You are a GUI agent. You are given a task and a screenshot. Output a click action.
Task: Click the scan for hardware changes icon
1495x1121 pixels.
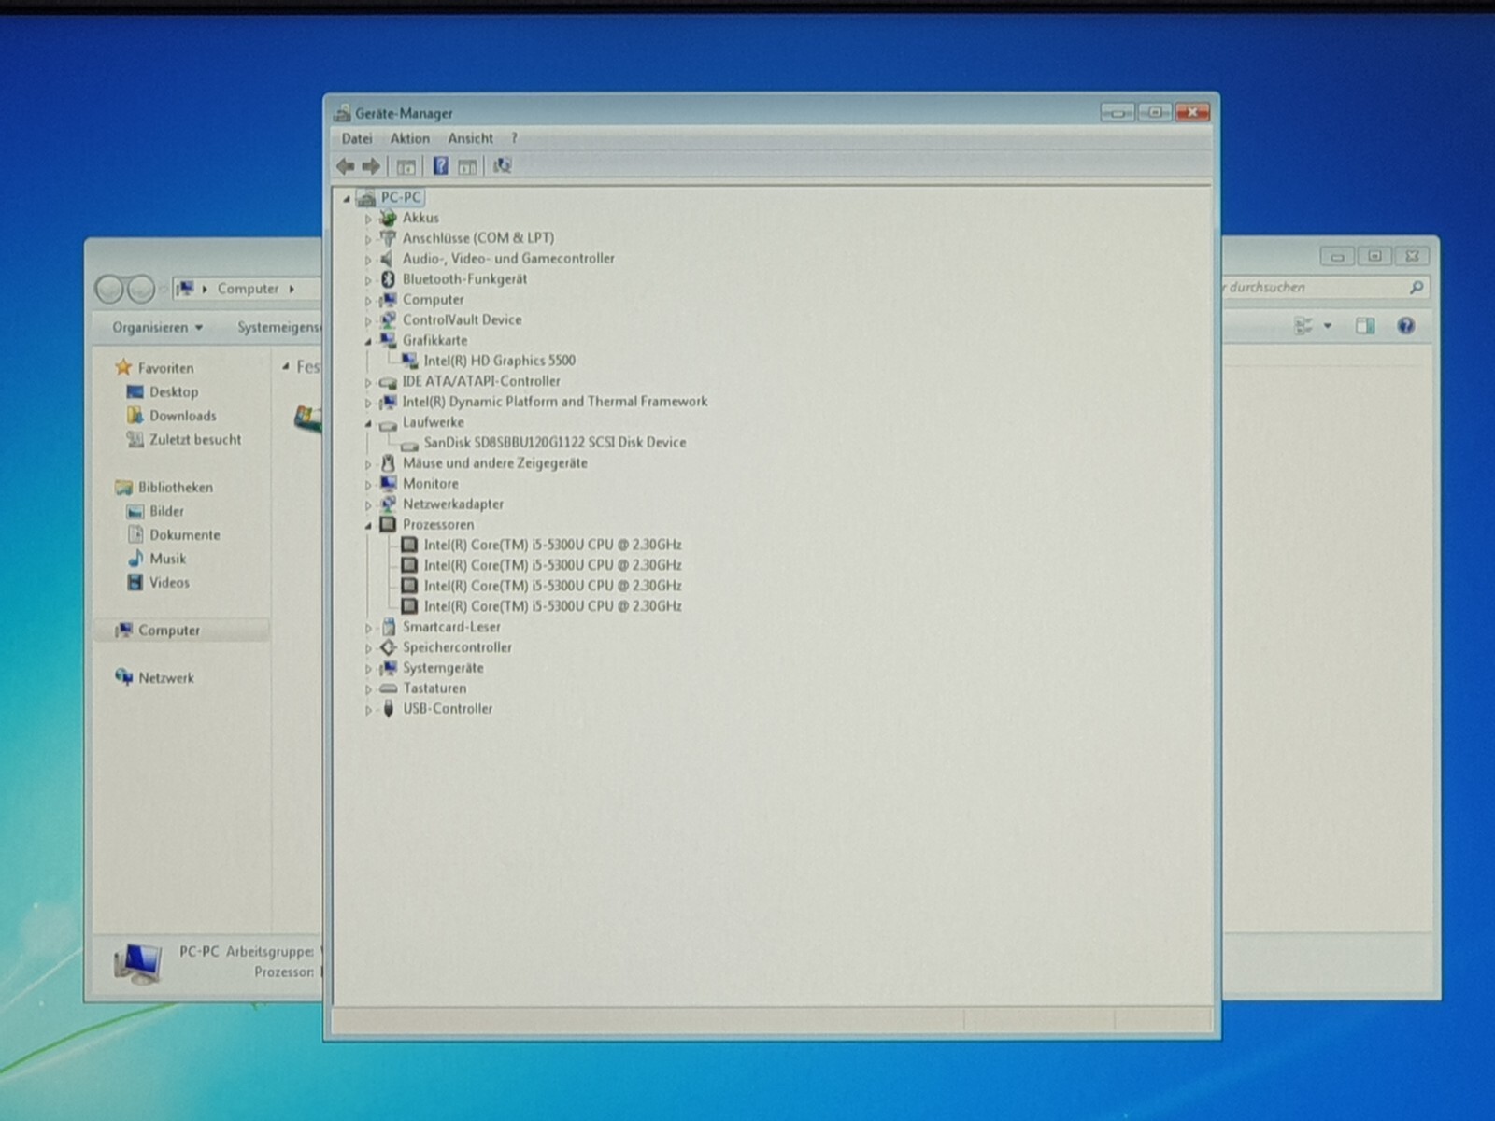(502, 165)
